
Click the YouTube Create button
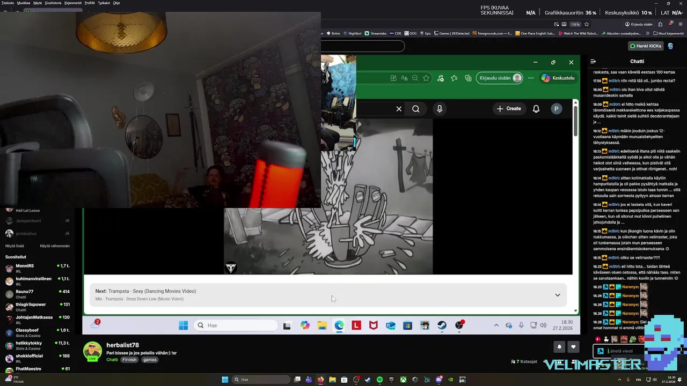(x=509, y=109)
